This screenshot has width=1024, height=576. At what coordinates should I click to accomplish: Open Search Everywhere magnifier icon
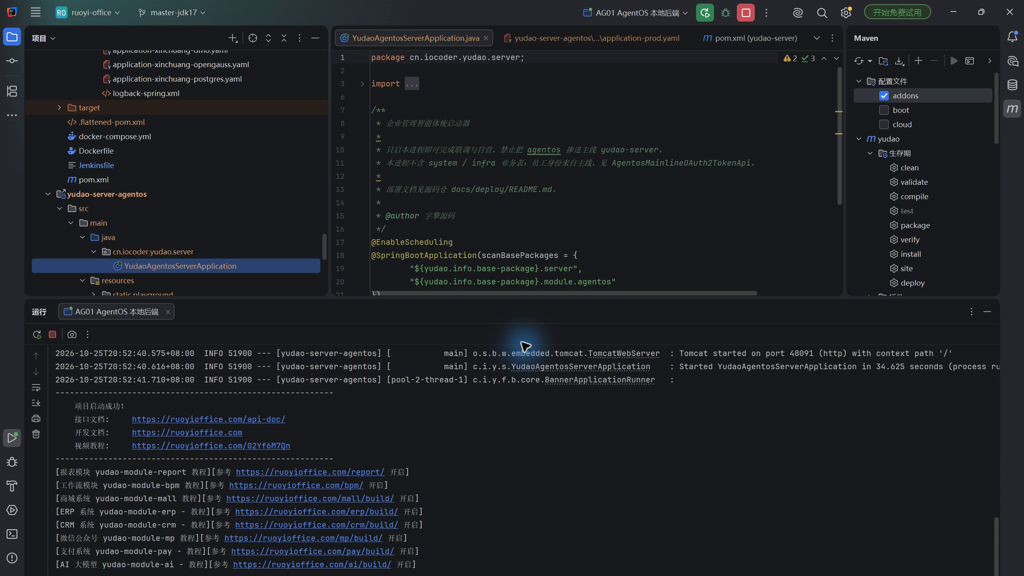[x=822, y=13]
